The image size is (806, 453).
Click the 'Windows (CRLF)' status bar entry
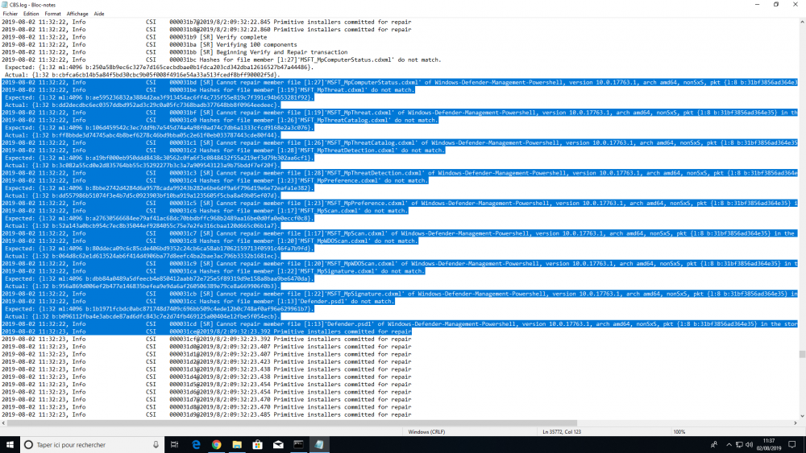click(x=426, y=432)
